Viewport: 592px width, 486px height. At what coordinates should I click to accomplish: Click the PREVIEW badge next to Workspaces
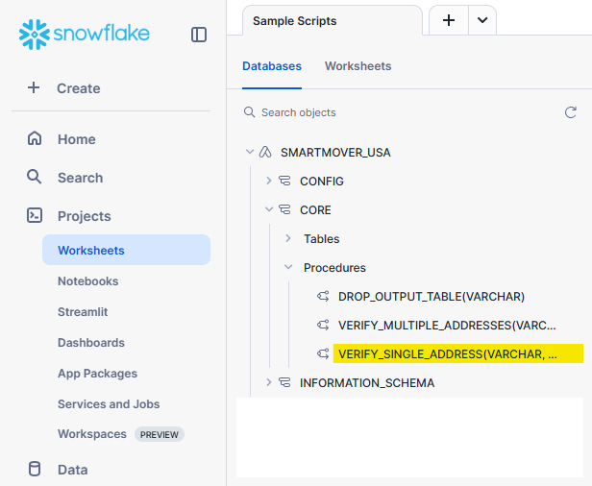(160, 434)
